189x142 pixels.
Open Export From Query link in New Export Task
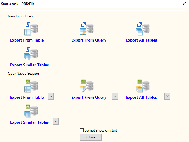(x=89, y=40)
